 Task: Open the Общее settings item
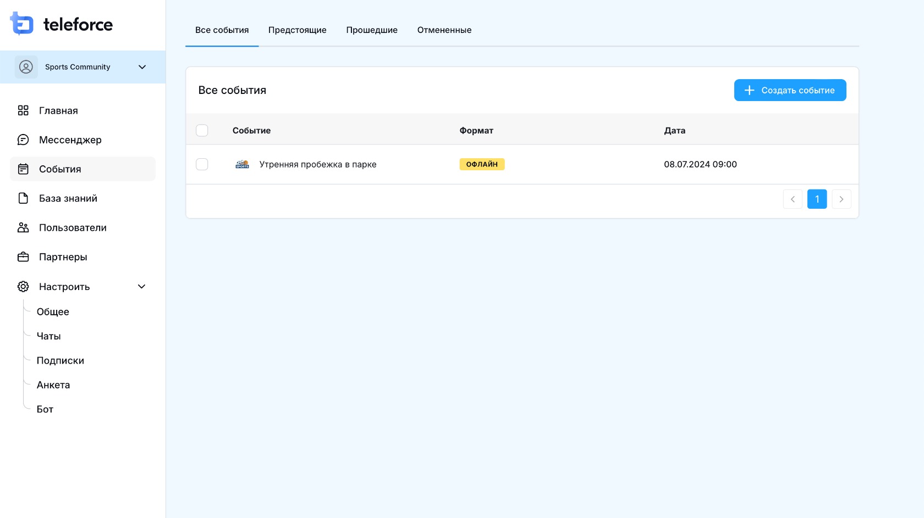tap(53, 312)
